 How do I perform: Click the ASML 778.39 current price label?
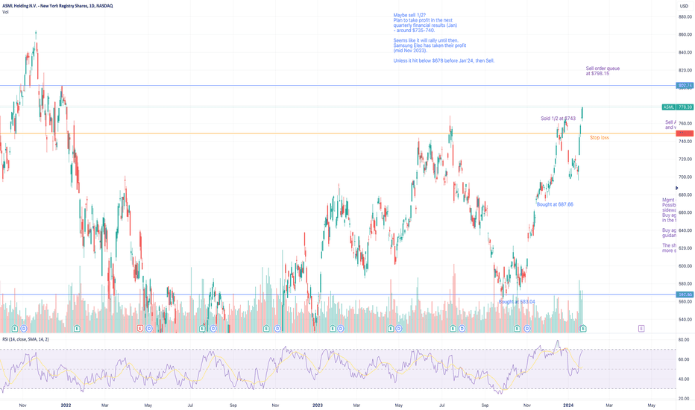pos(678,107)
